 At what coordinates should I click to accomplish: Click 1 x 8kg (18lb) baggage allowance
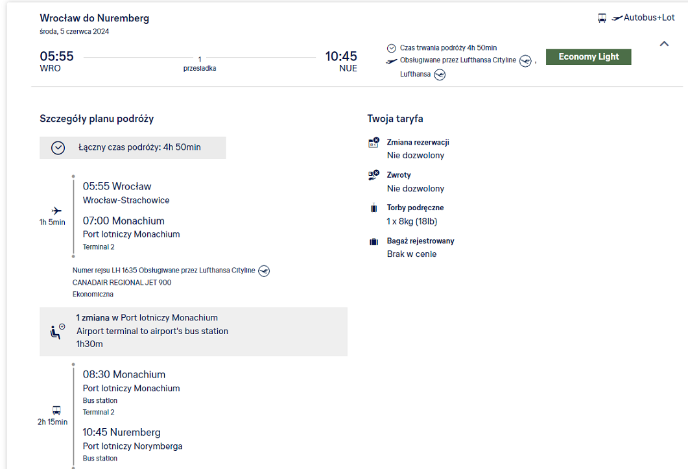[412, 221]
